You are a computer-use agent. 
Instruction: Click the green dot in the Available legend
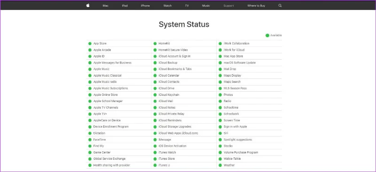[x=267, y=35]
